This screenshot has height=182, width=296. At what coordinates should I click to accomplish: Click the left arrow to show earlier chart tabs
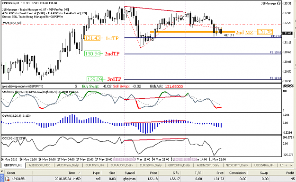click(286, 165)
